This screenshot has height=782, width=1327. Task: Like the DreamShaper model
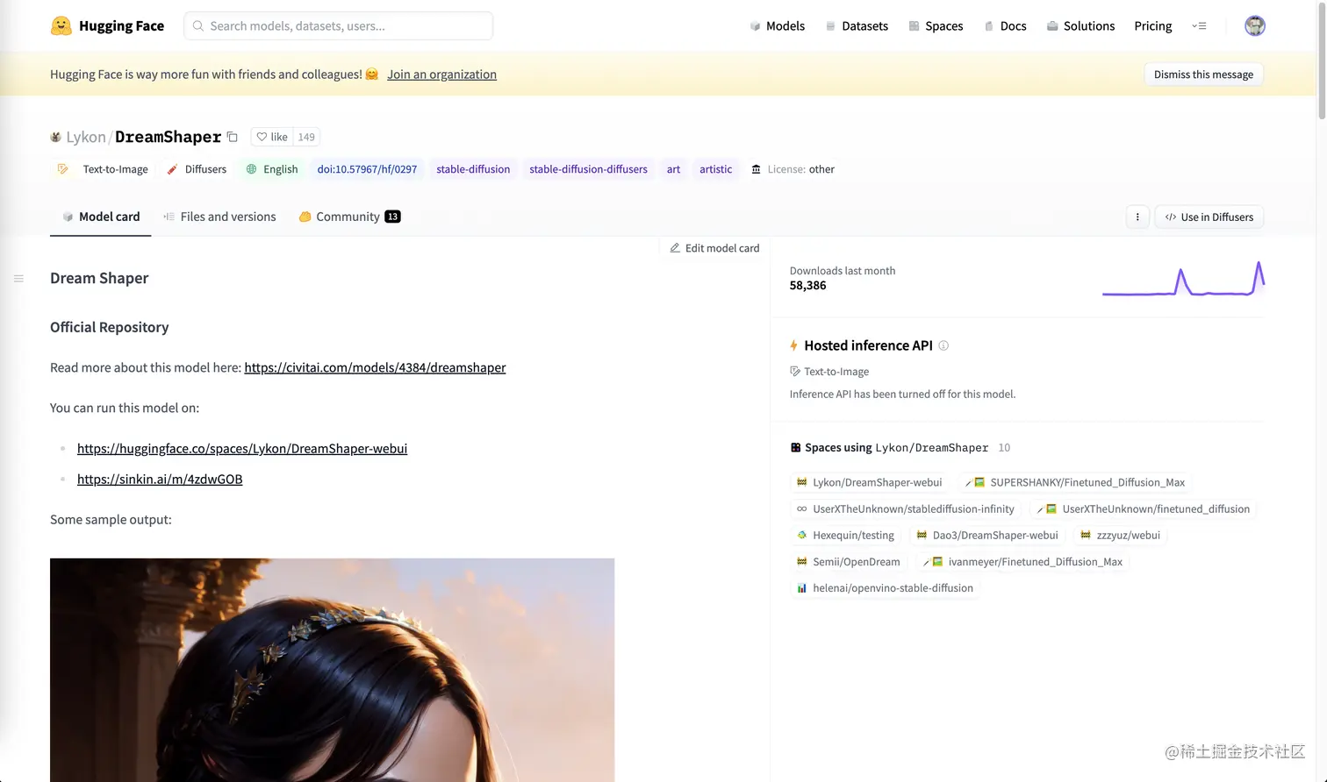tap(272, 137)
